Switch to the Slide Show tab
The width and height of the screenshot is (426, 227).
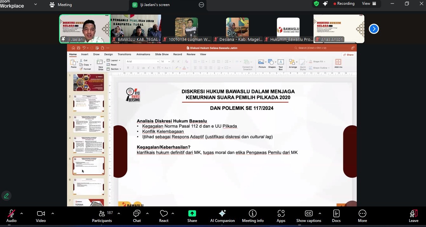162,54
